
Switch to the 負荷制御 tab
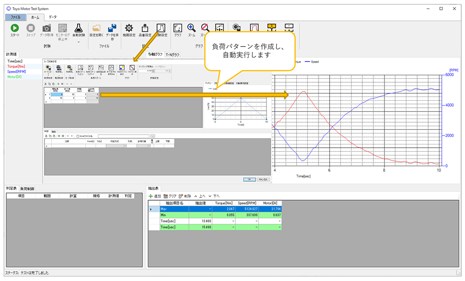[27, 189]
